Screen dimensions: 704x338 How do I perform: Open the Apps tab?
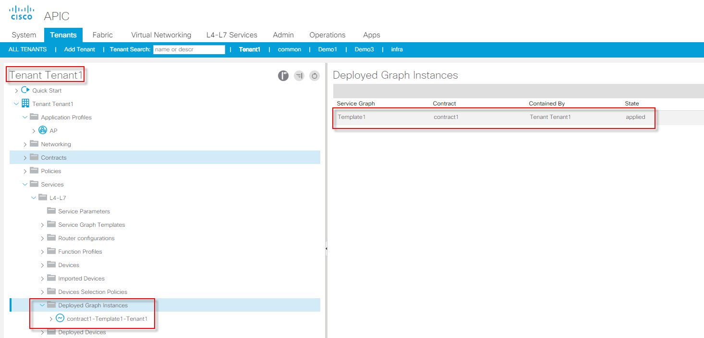point(372,35)
